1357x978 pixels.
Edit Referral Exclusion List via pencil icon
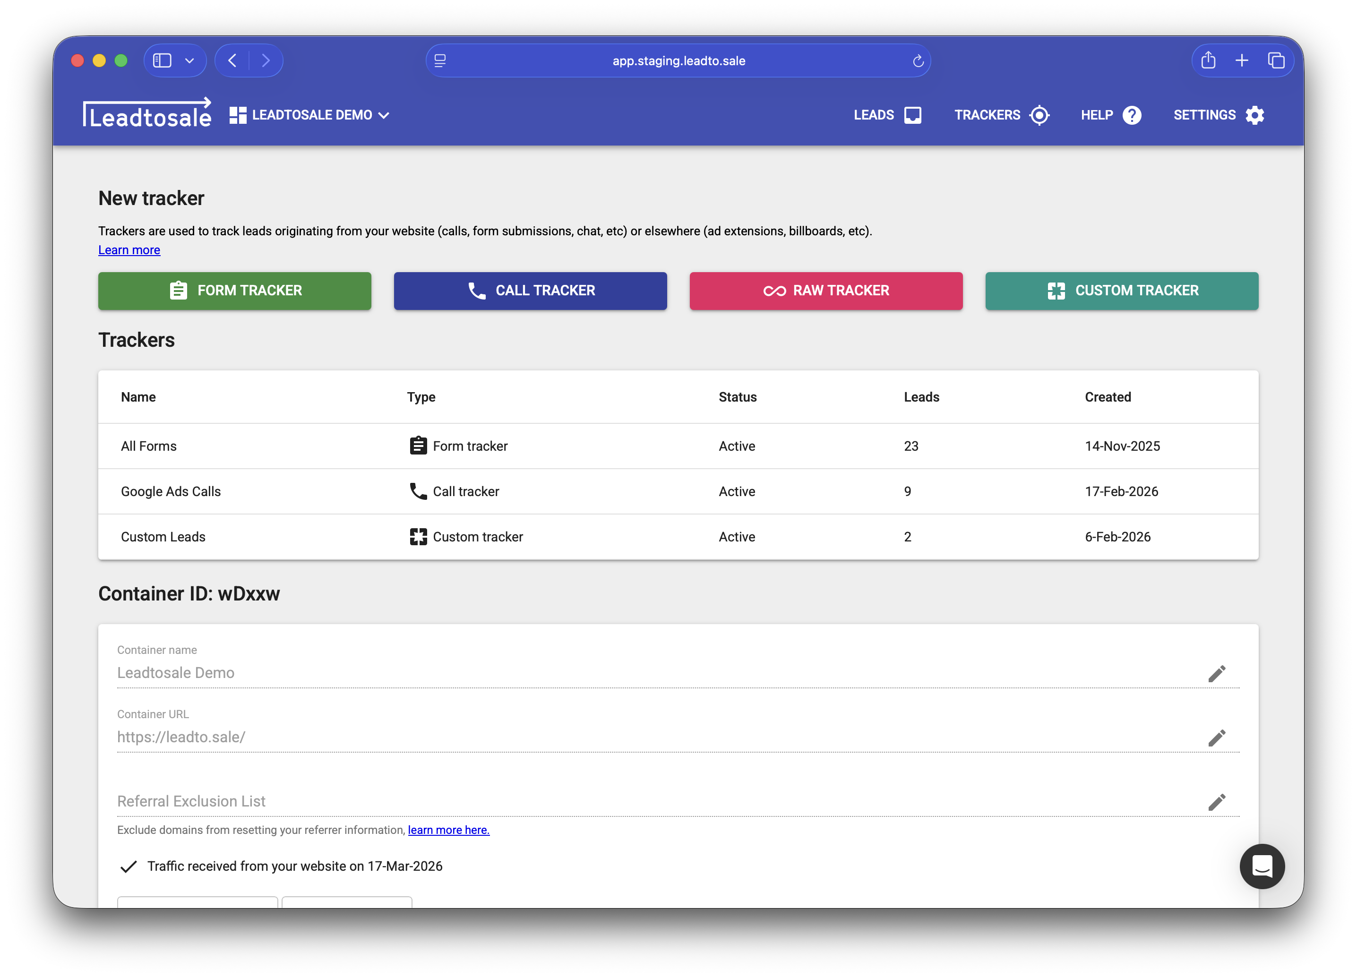1218,802
